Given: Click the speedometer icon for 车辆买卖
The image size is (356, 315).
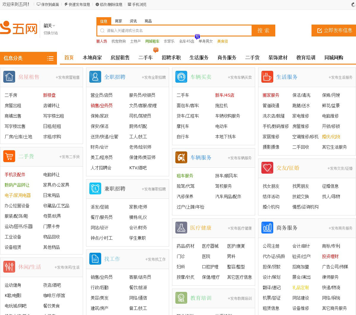Looking at the screenshot, I should [181, 77].
